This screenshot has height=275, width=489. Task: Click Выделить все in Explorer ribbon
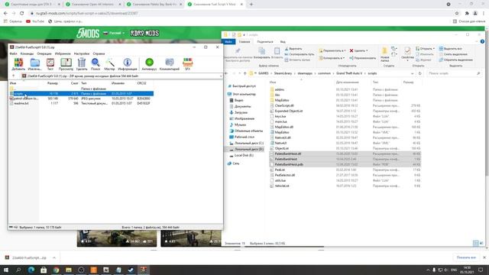coord(451,49)
